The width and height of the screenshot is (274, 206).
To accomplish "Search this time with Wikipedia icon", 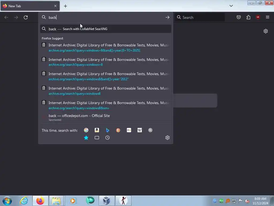I will coord(140,130).
